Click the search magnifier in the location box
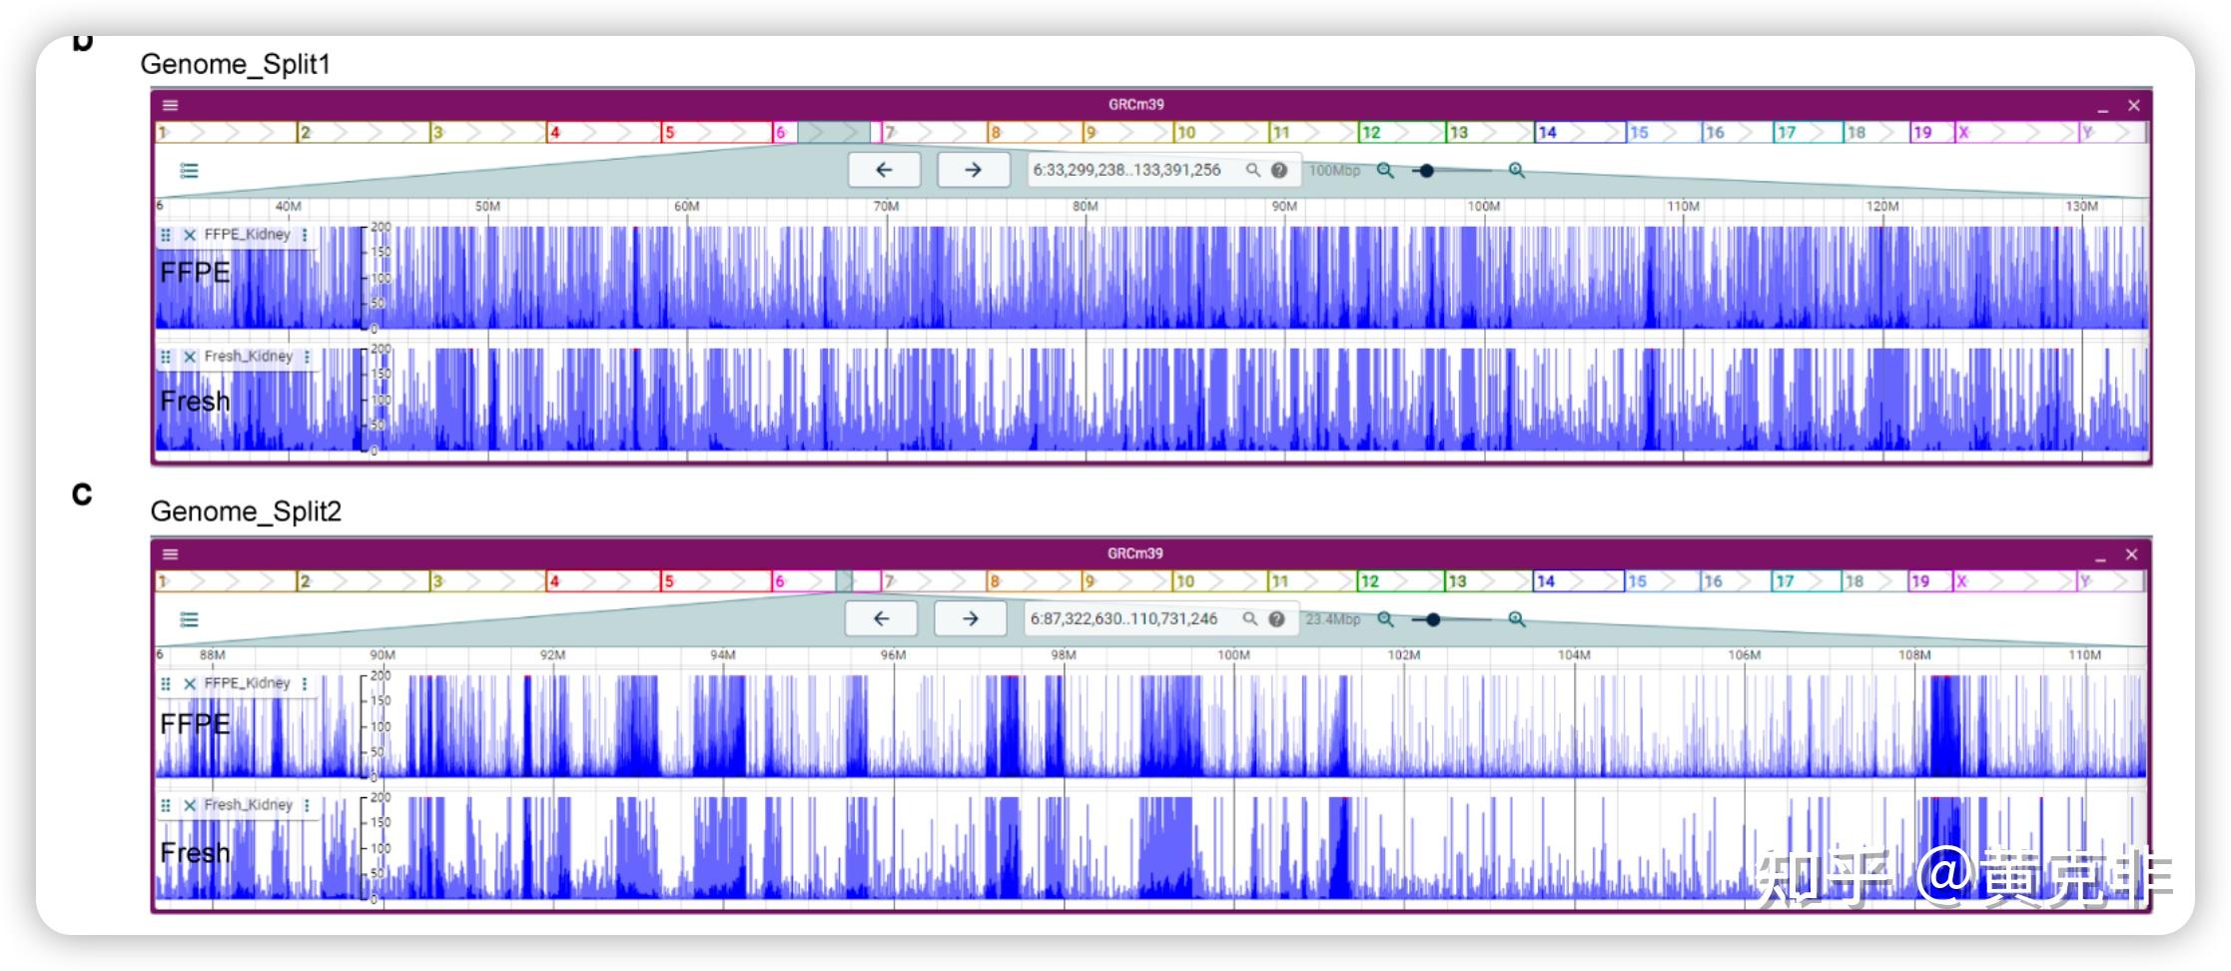Viewport: 2231px width, 971px height. (1251, 169)
